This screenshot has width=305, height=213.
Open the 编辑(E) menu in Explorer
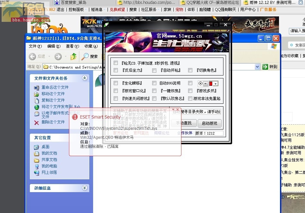click(x=54, y=46)
